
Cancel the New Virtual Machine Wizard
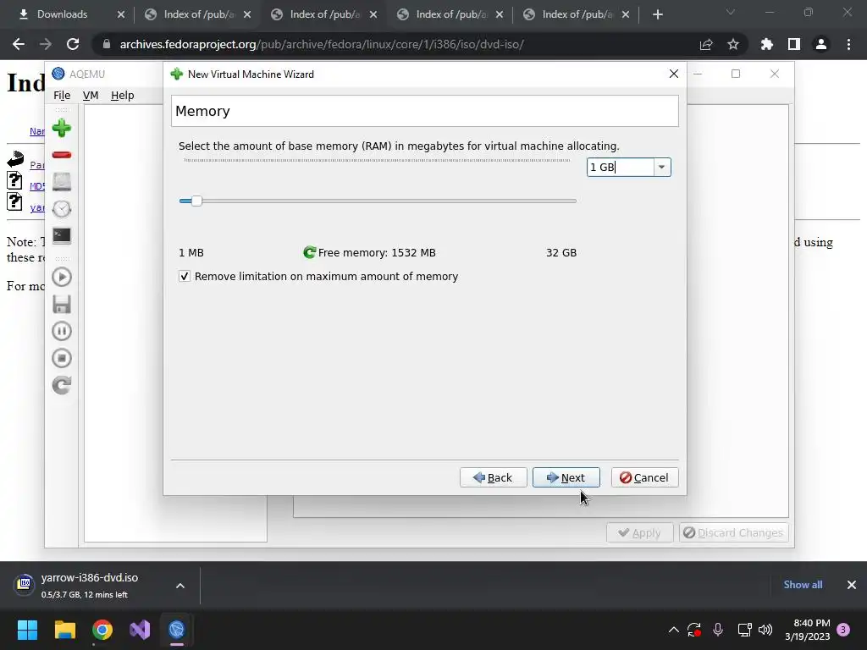click(644, 477)
